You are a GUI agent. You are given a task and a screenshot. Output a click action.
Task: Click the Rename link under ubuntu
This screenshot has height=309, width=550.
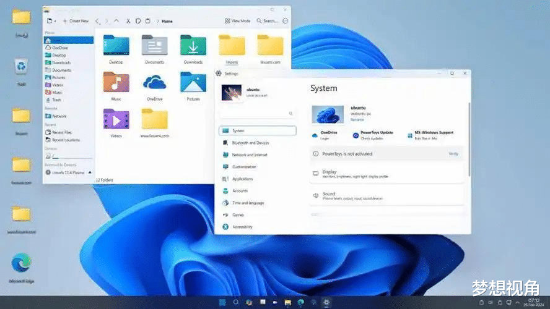(x=357, y=120)
